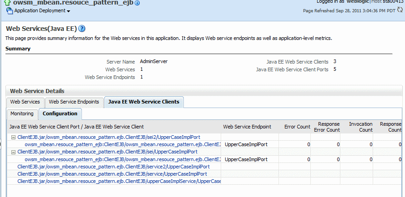Collapse the sei2/UpperCaseImplPort row
Viewport: 405px width, 197px height.
point(13,137)
